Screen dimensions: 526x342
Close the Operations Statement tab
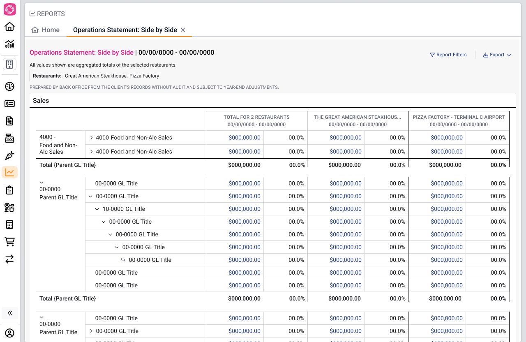point(183,30)
